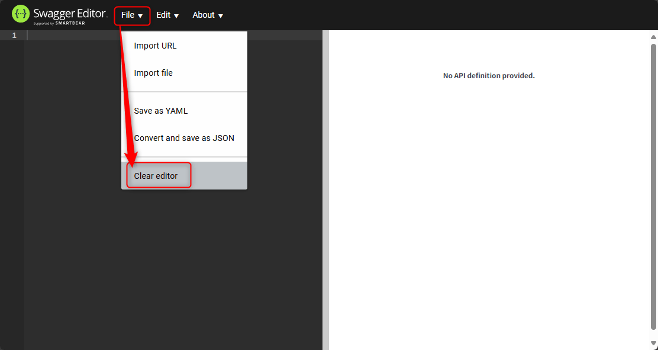Click the Swagger Editor logo icon
The width and height of the screenshot is (658, 350).
pyautogui.click(x=21, y=14)
